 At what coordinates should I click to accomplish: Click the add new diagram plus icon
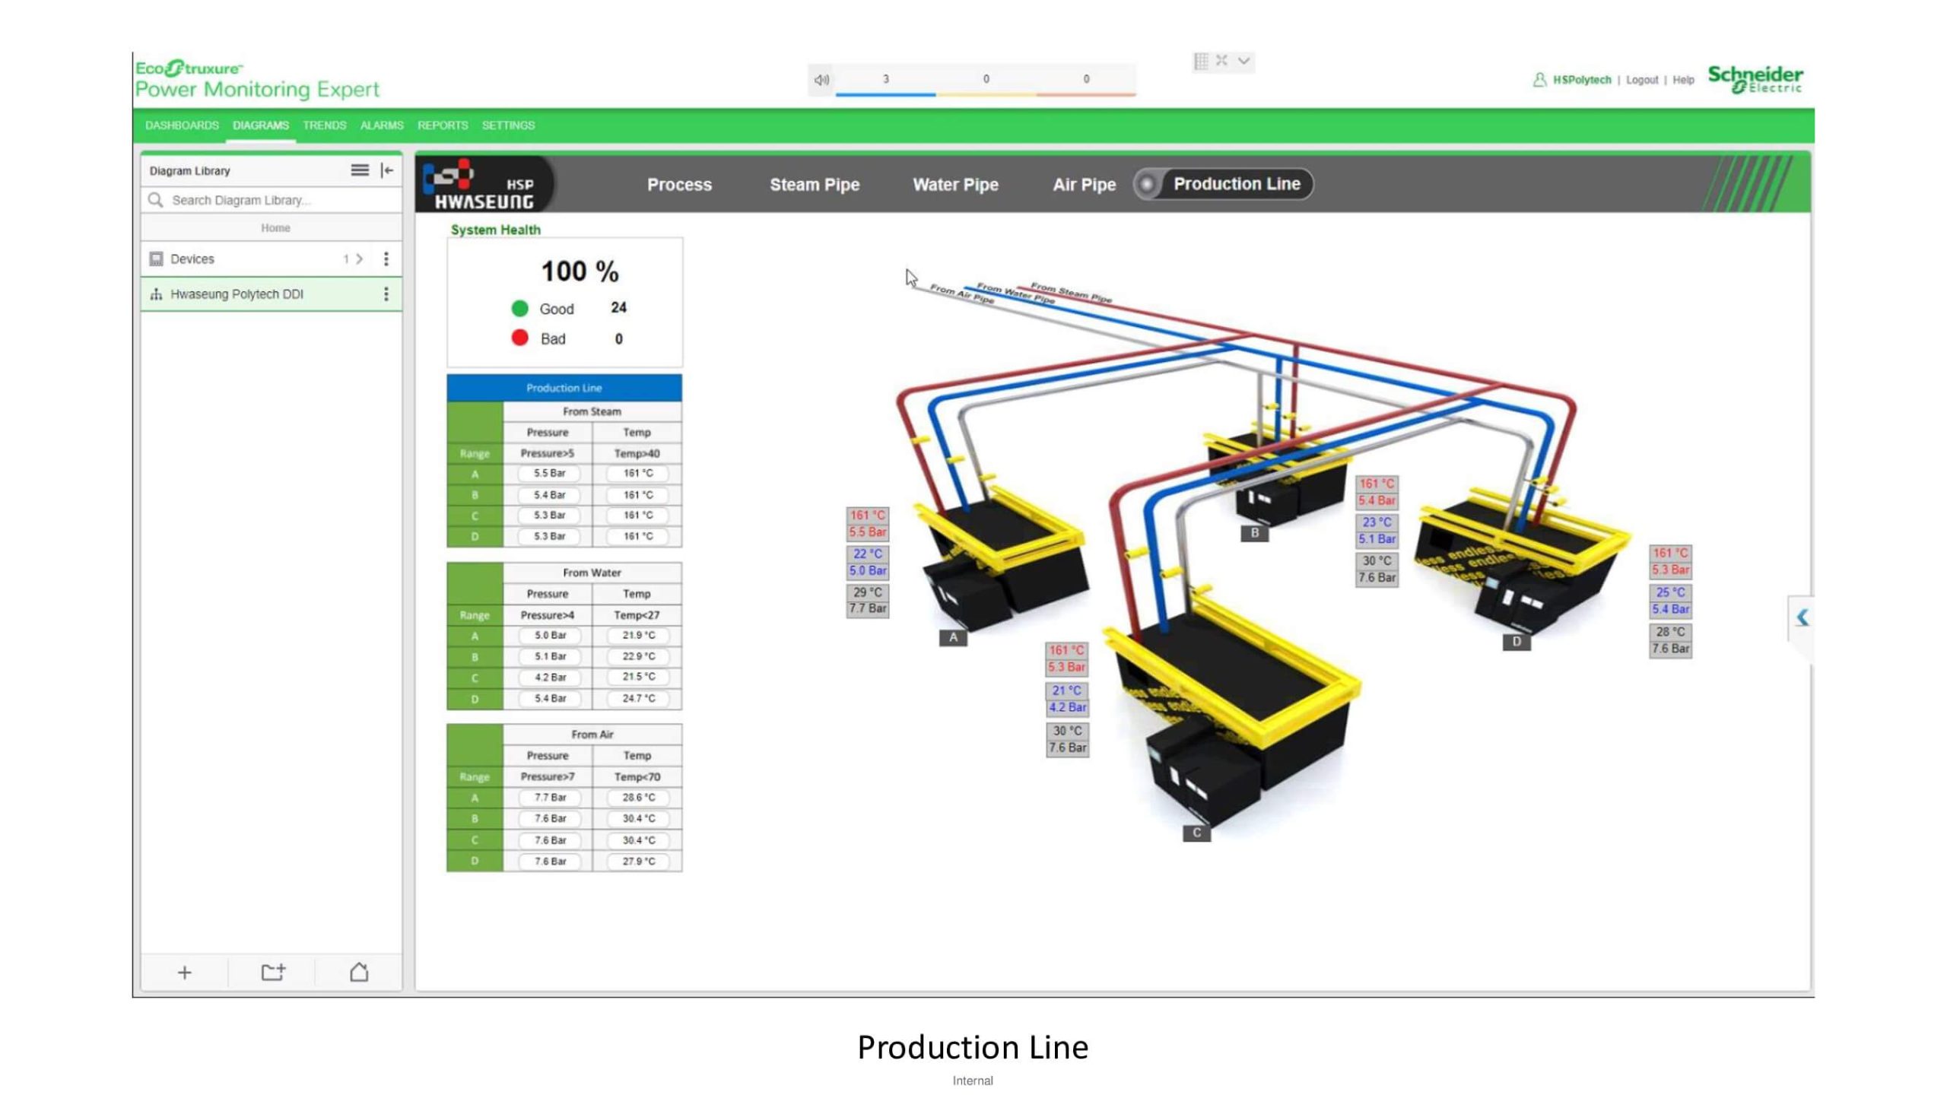[x=184, y=973]
